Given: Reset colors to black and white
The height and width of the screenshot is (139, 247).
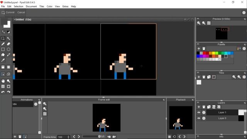Looking at the screenshot, I should pyautogui.click(x=8, y=32).
